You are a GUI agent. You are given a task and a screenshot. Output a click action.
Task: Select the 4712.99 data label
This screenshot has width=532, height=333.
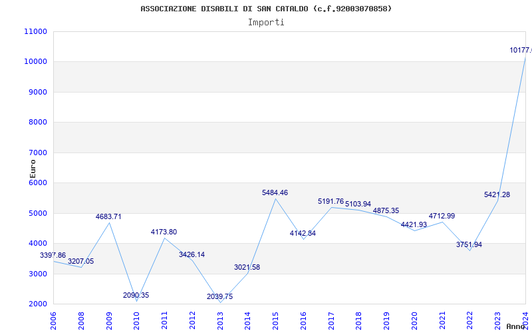point(442,216)
